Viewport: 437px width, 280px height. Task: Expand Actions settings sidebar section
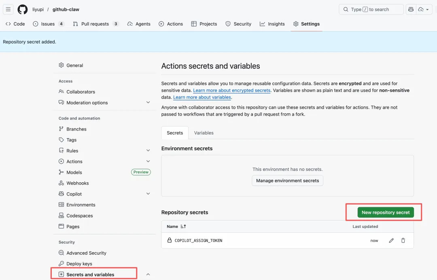(x=148, y=161)
